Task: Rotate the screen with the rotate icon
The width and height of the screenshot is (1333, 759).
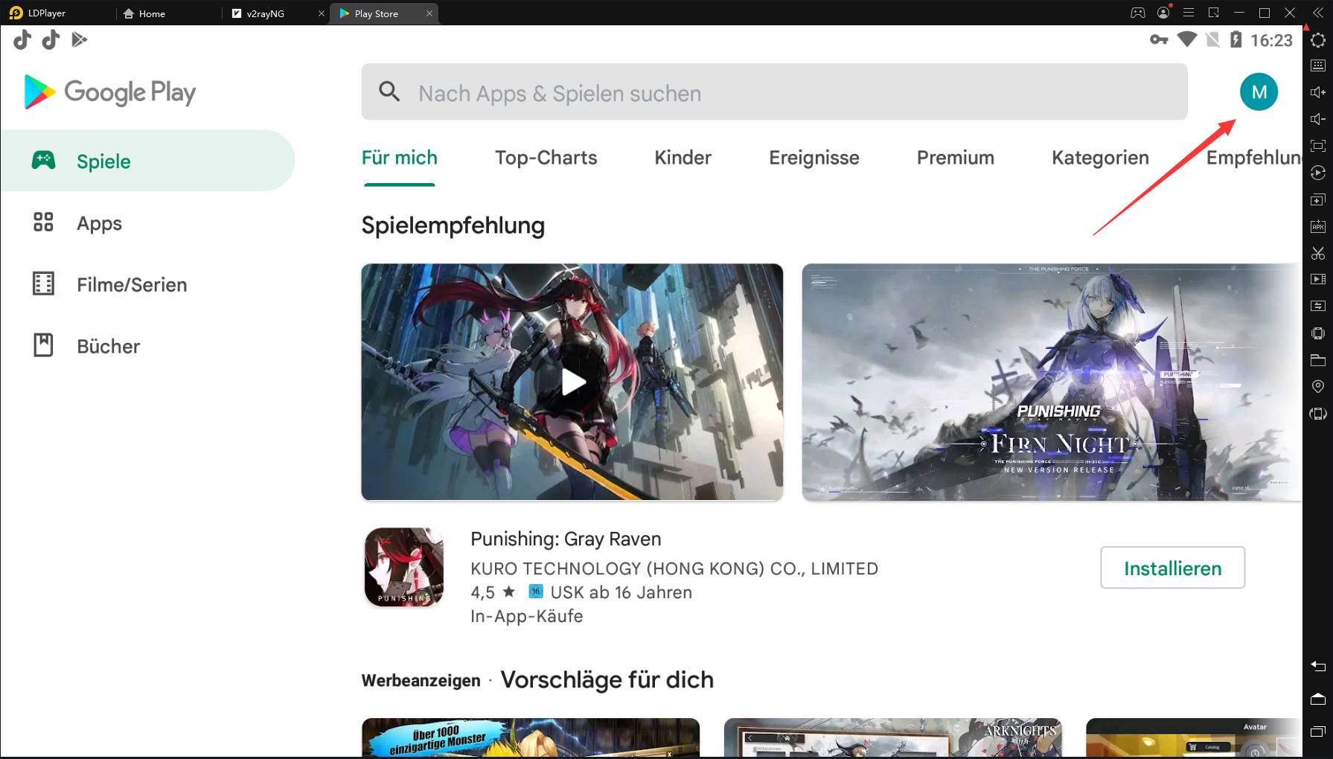Action: (1318, 414)
